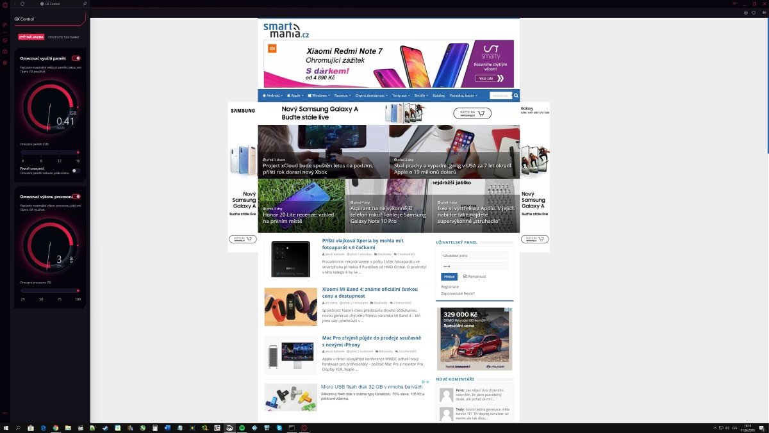Image resolution: width=769 pixels, height=433 pixels.
Task: Open Windows Search from taskbar
Action: (18, 427)
